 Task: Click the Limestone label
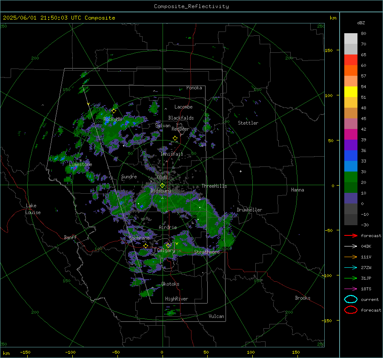click(x=80, y=164)
